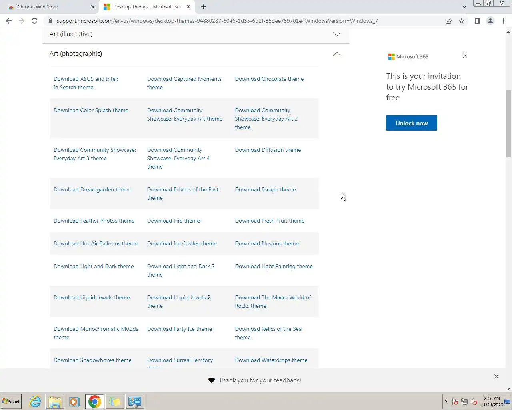Open Download Dreamgarden theme link
The height and width of the screenshot is (410, 512).
[92, 189]
